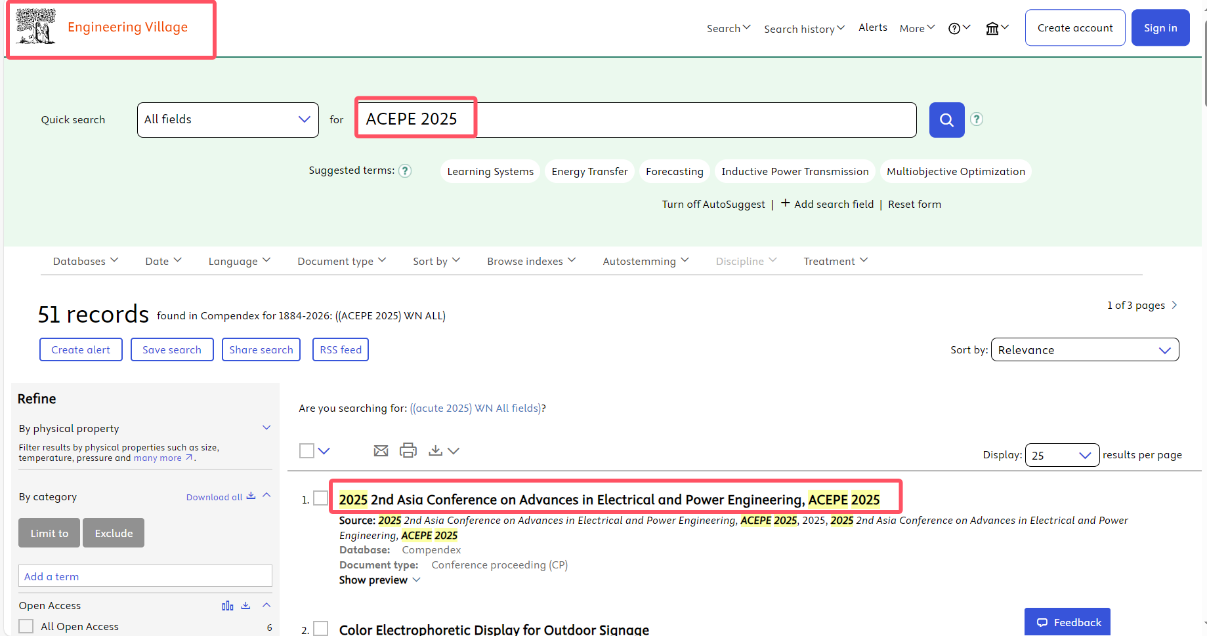The height and width of the screenshot is (636, 1207).
Task: Select all results checkbox
Action: click(x=307, y=450)
